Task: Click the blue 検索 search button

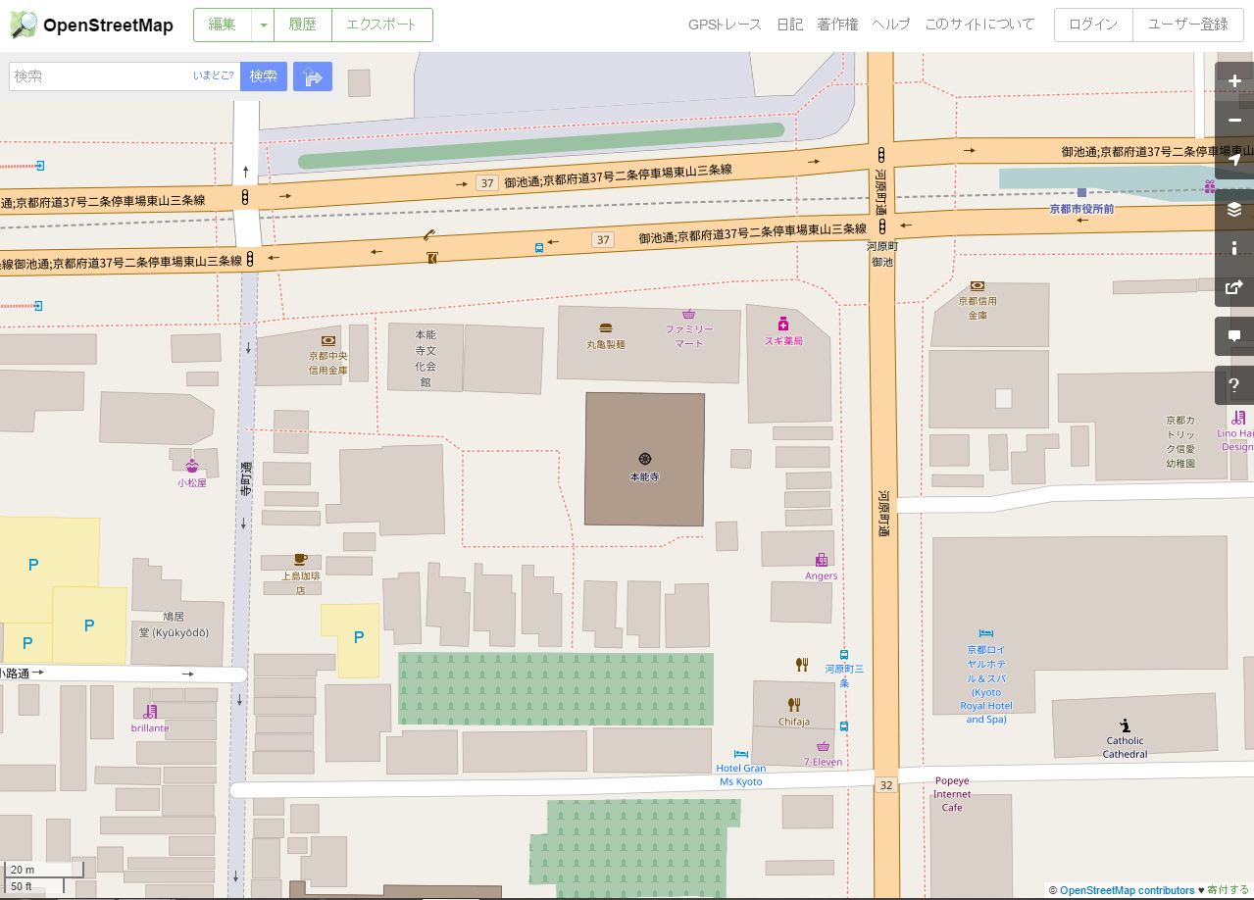Action: tap(264, 75)
